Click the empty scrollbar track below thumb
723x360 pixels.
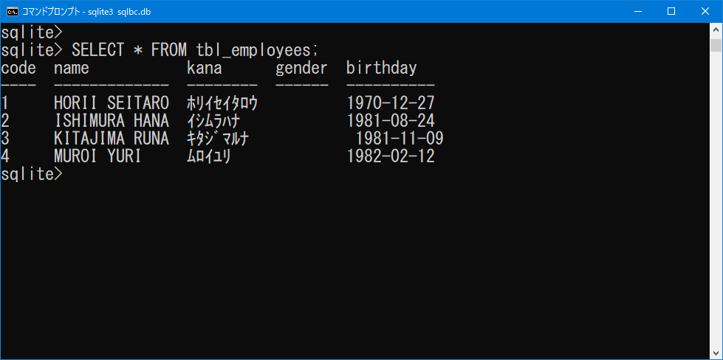[x=716, y=198]
